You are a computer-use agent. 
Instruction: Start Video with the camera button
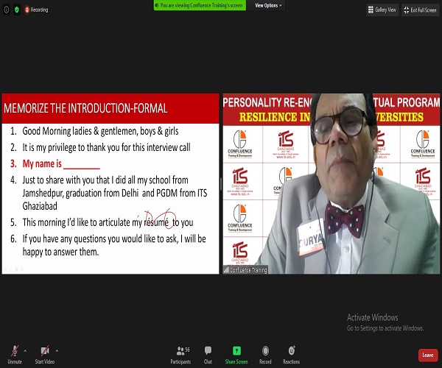[x=44, y=355]
